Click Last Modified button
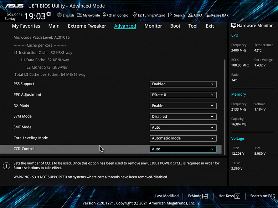This screenshot has width=278, height=208. 167,196
